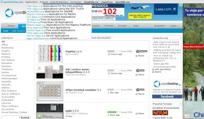This screenshot has width=204, height=119.
Task: Go to the Home tab
Action: 11,26
